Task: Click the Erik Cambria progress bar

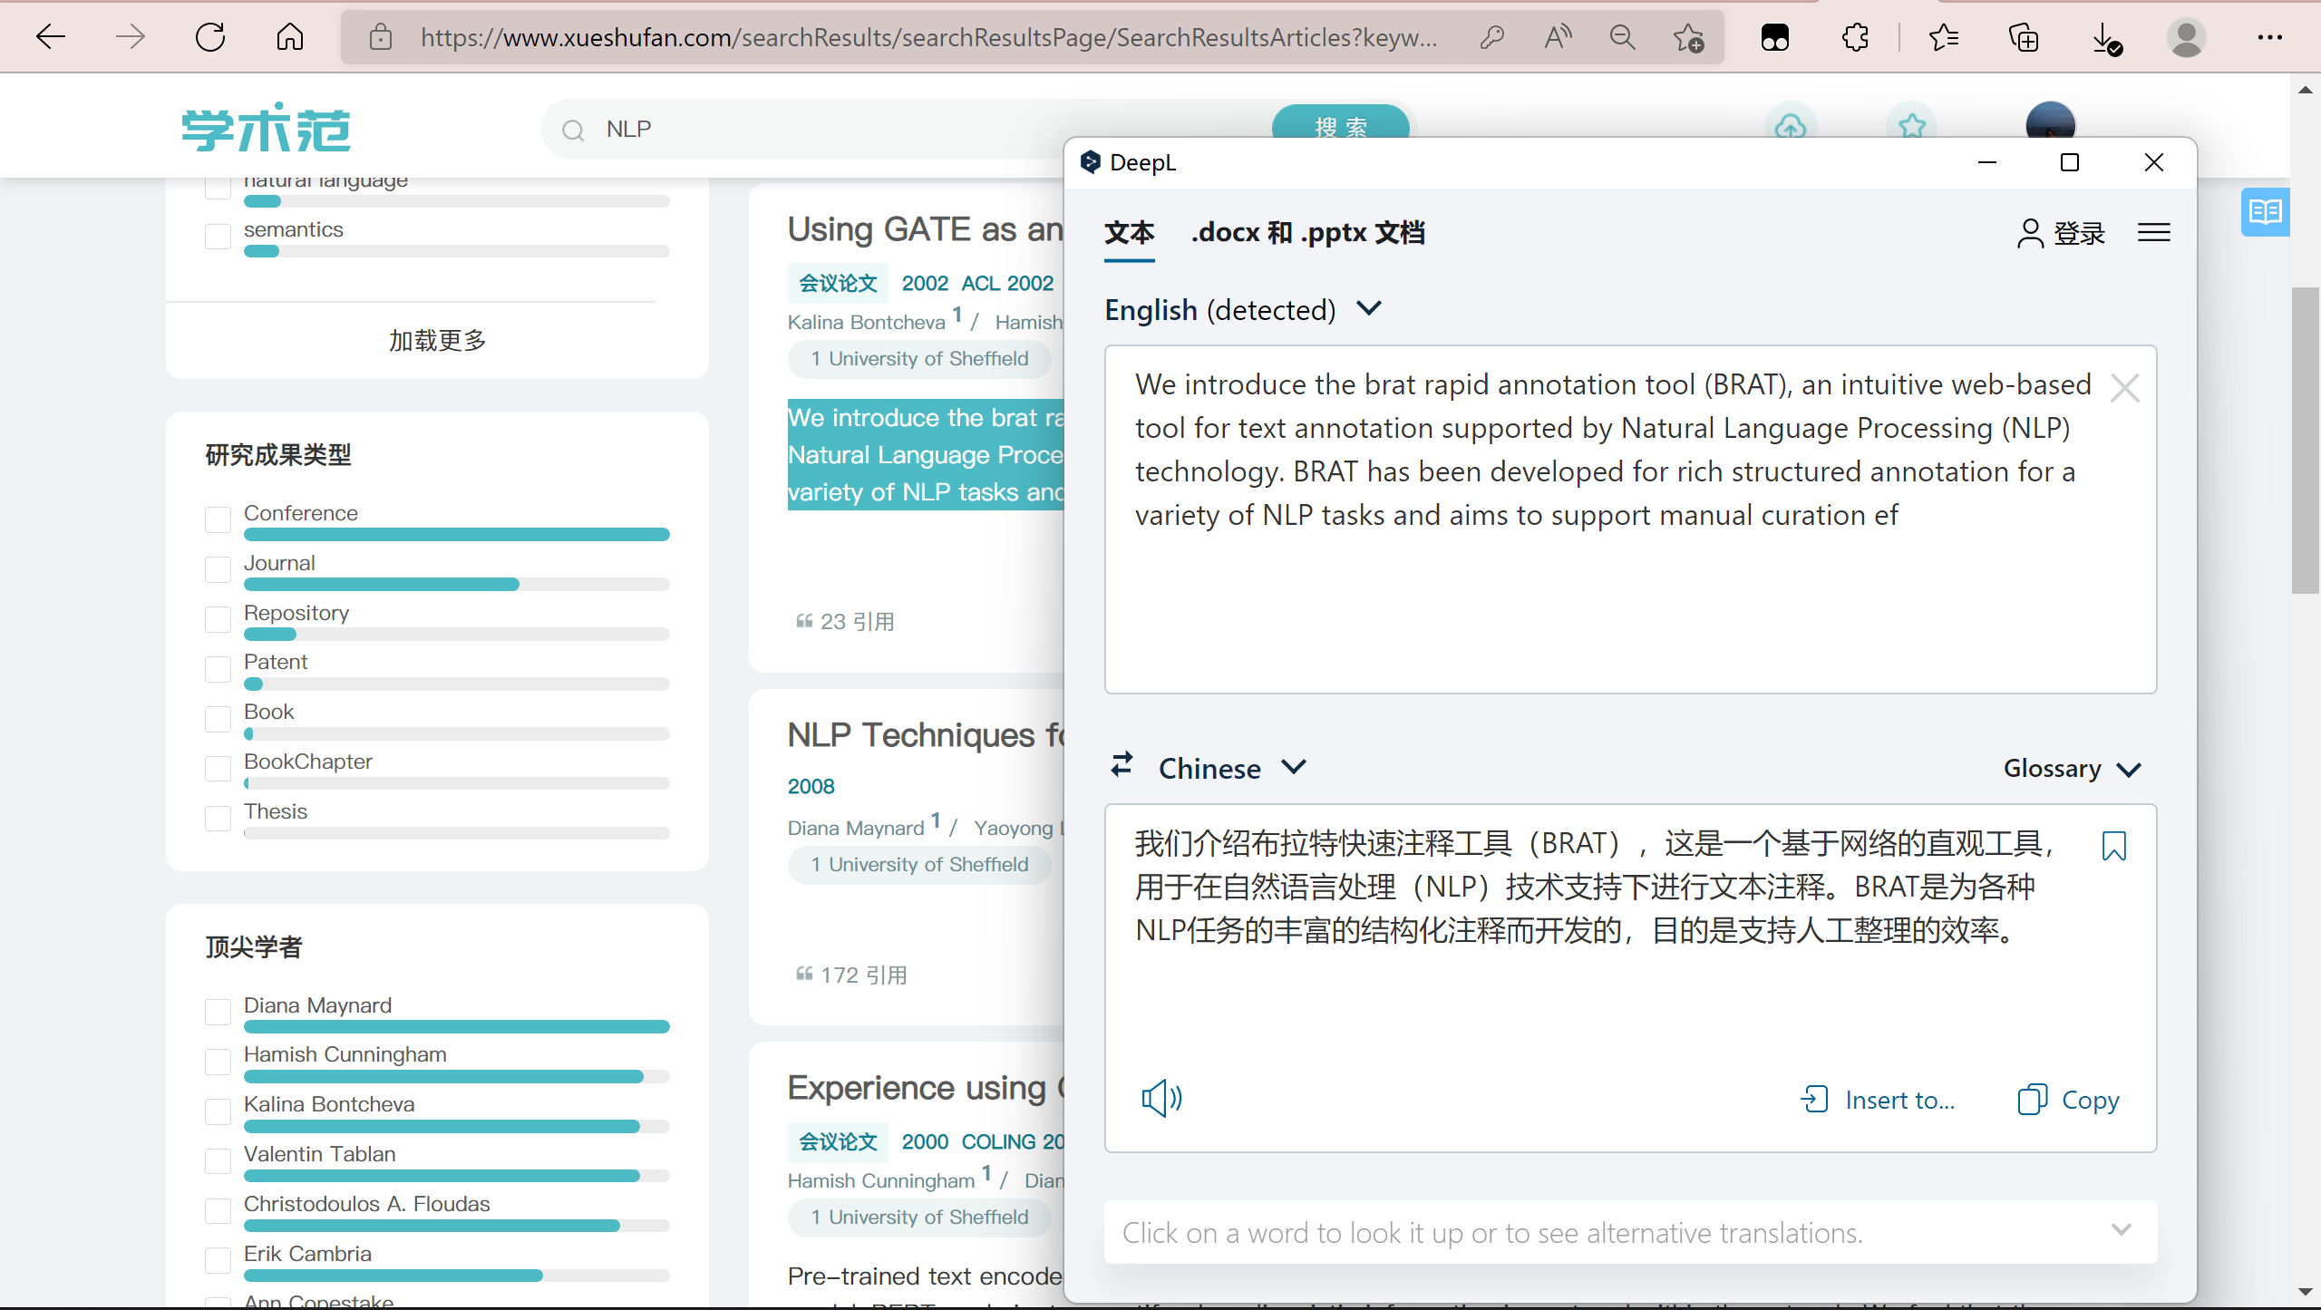Action: [456, 1276]
